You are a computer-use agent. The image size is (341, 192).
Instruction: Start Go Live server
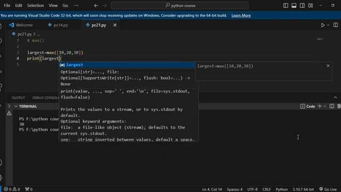(x=328, y=189)
